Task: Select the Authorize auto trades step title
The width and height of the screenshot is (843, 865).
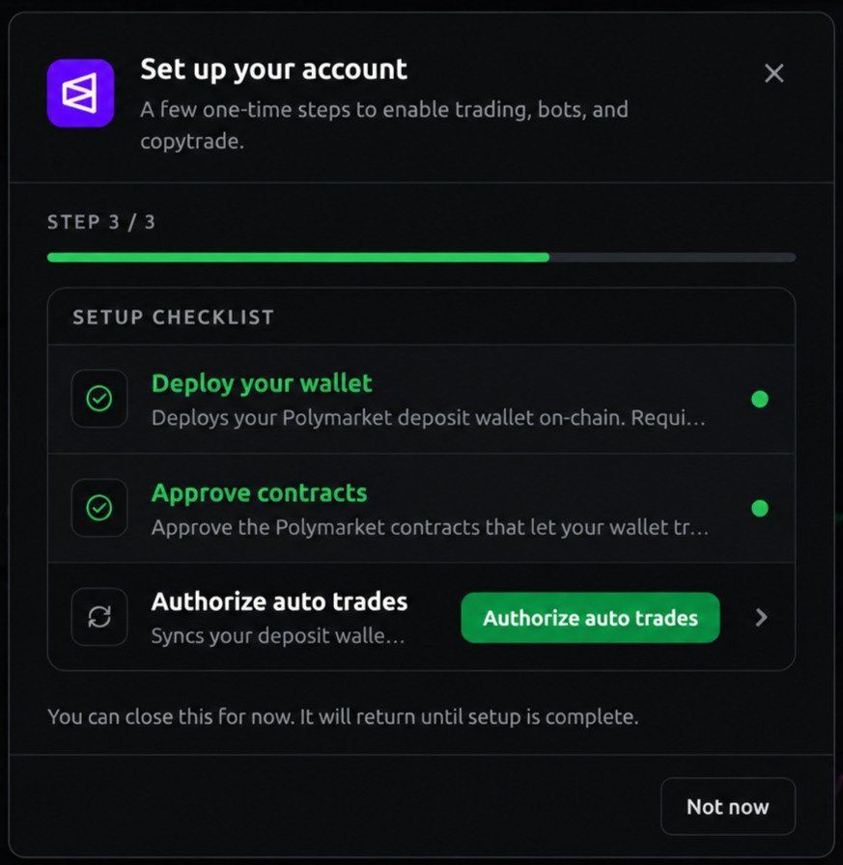Action: (x=279, y=601)
